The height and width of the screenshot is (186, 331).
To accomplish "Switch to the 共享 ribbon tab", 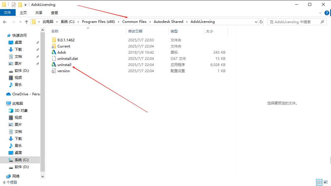I will pos(39,13).
